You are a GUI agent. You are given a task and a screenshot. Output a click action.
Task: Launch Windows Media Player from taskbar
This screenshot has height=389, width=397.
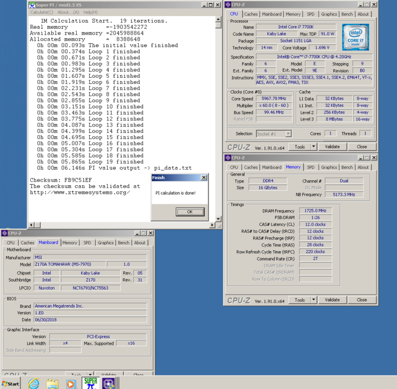71,384
